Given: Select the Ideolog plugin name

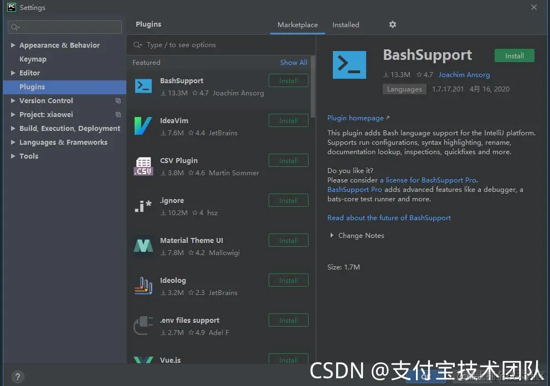Looking at the screenshot, I should pyautogui.click(x=173, y=280).
